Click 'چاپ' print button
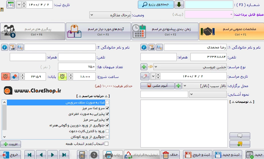The height and width of the screenshot is (159, 264). point(113,155)
